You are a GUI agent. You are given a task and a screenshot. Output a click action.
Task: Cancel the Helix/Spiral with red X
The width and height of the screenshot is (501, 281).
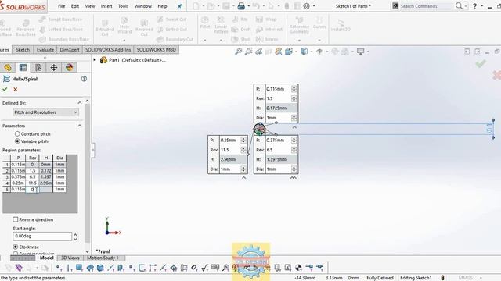point(16,90)
